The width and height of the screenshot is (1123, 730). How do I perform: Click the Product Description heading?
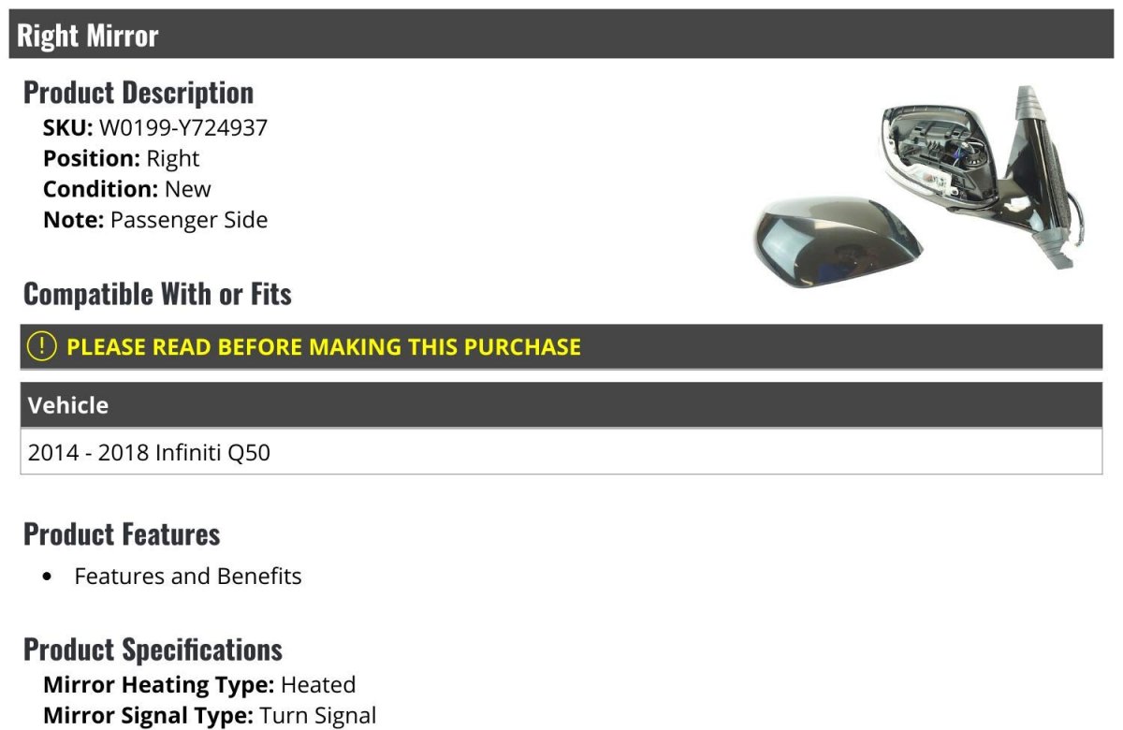139,93
